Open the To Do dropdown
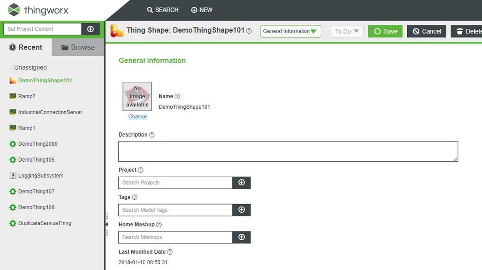This screenshot has height=270, width=482. coord(347,31)
